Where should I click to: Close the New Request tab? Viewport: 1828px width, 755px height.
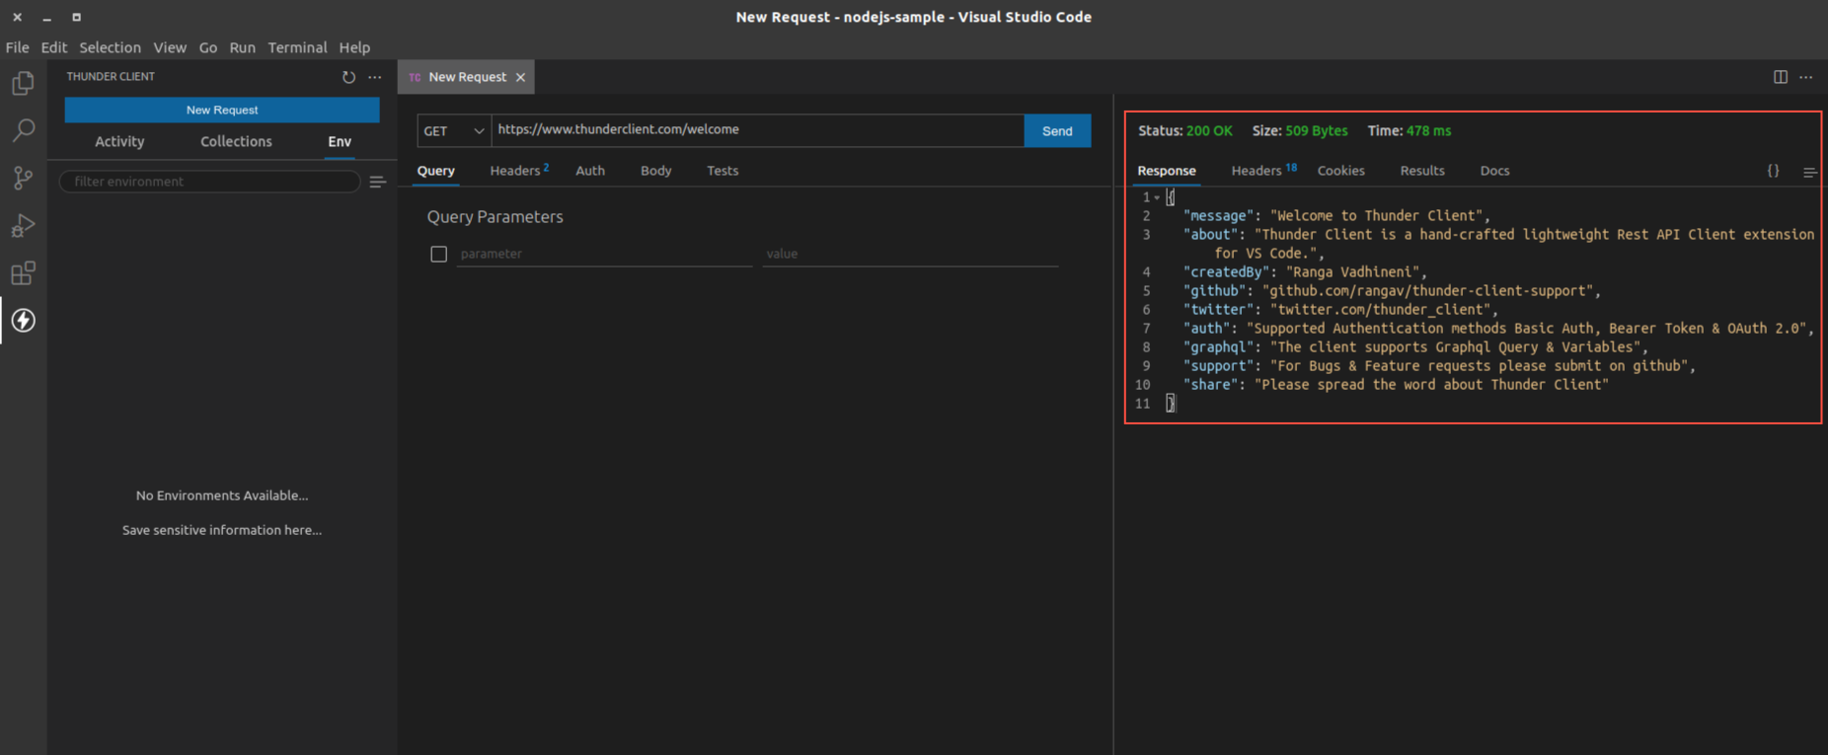520,77
